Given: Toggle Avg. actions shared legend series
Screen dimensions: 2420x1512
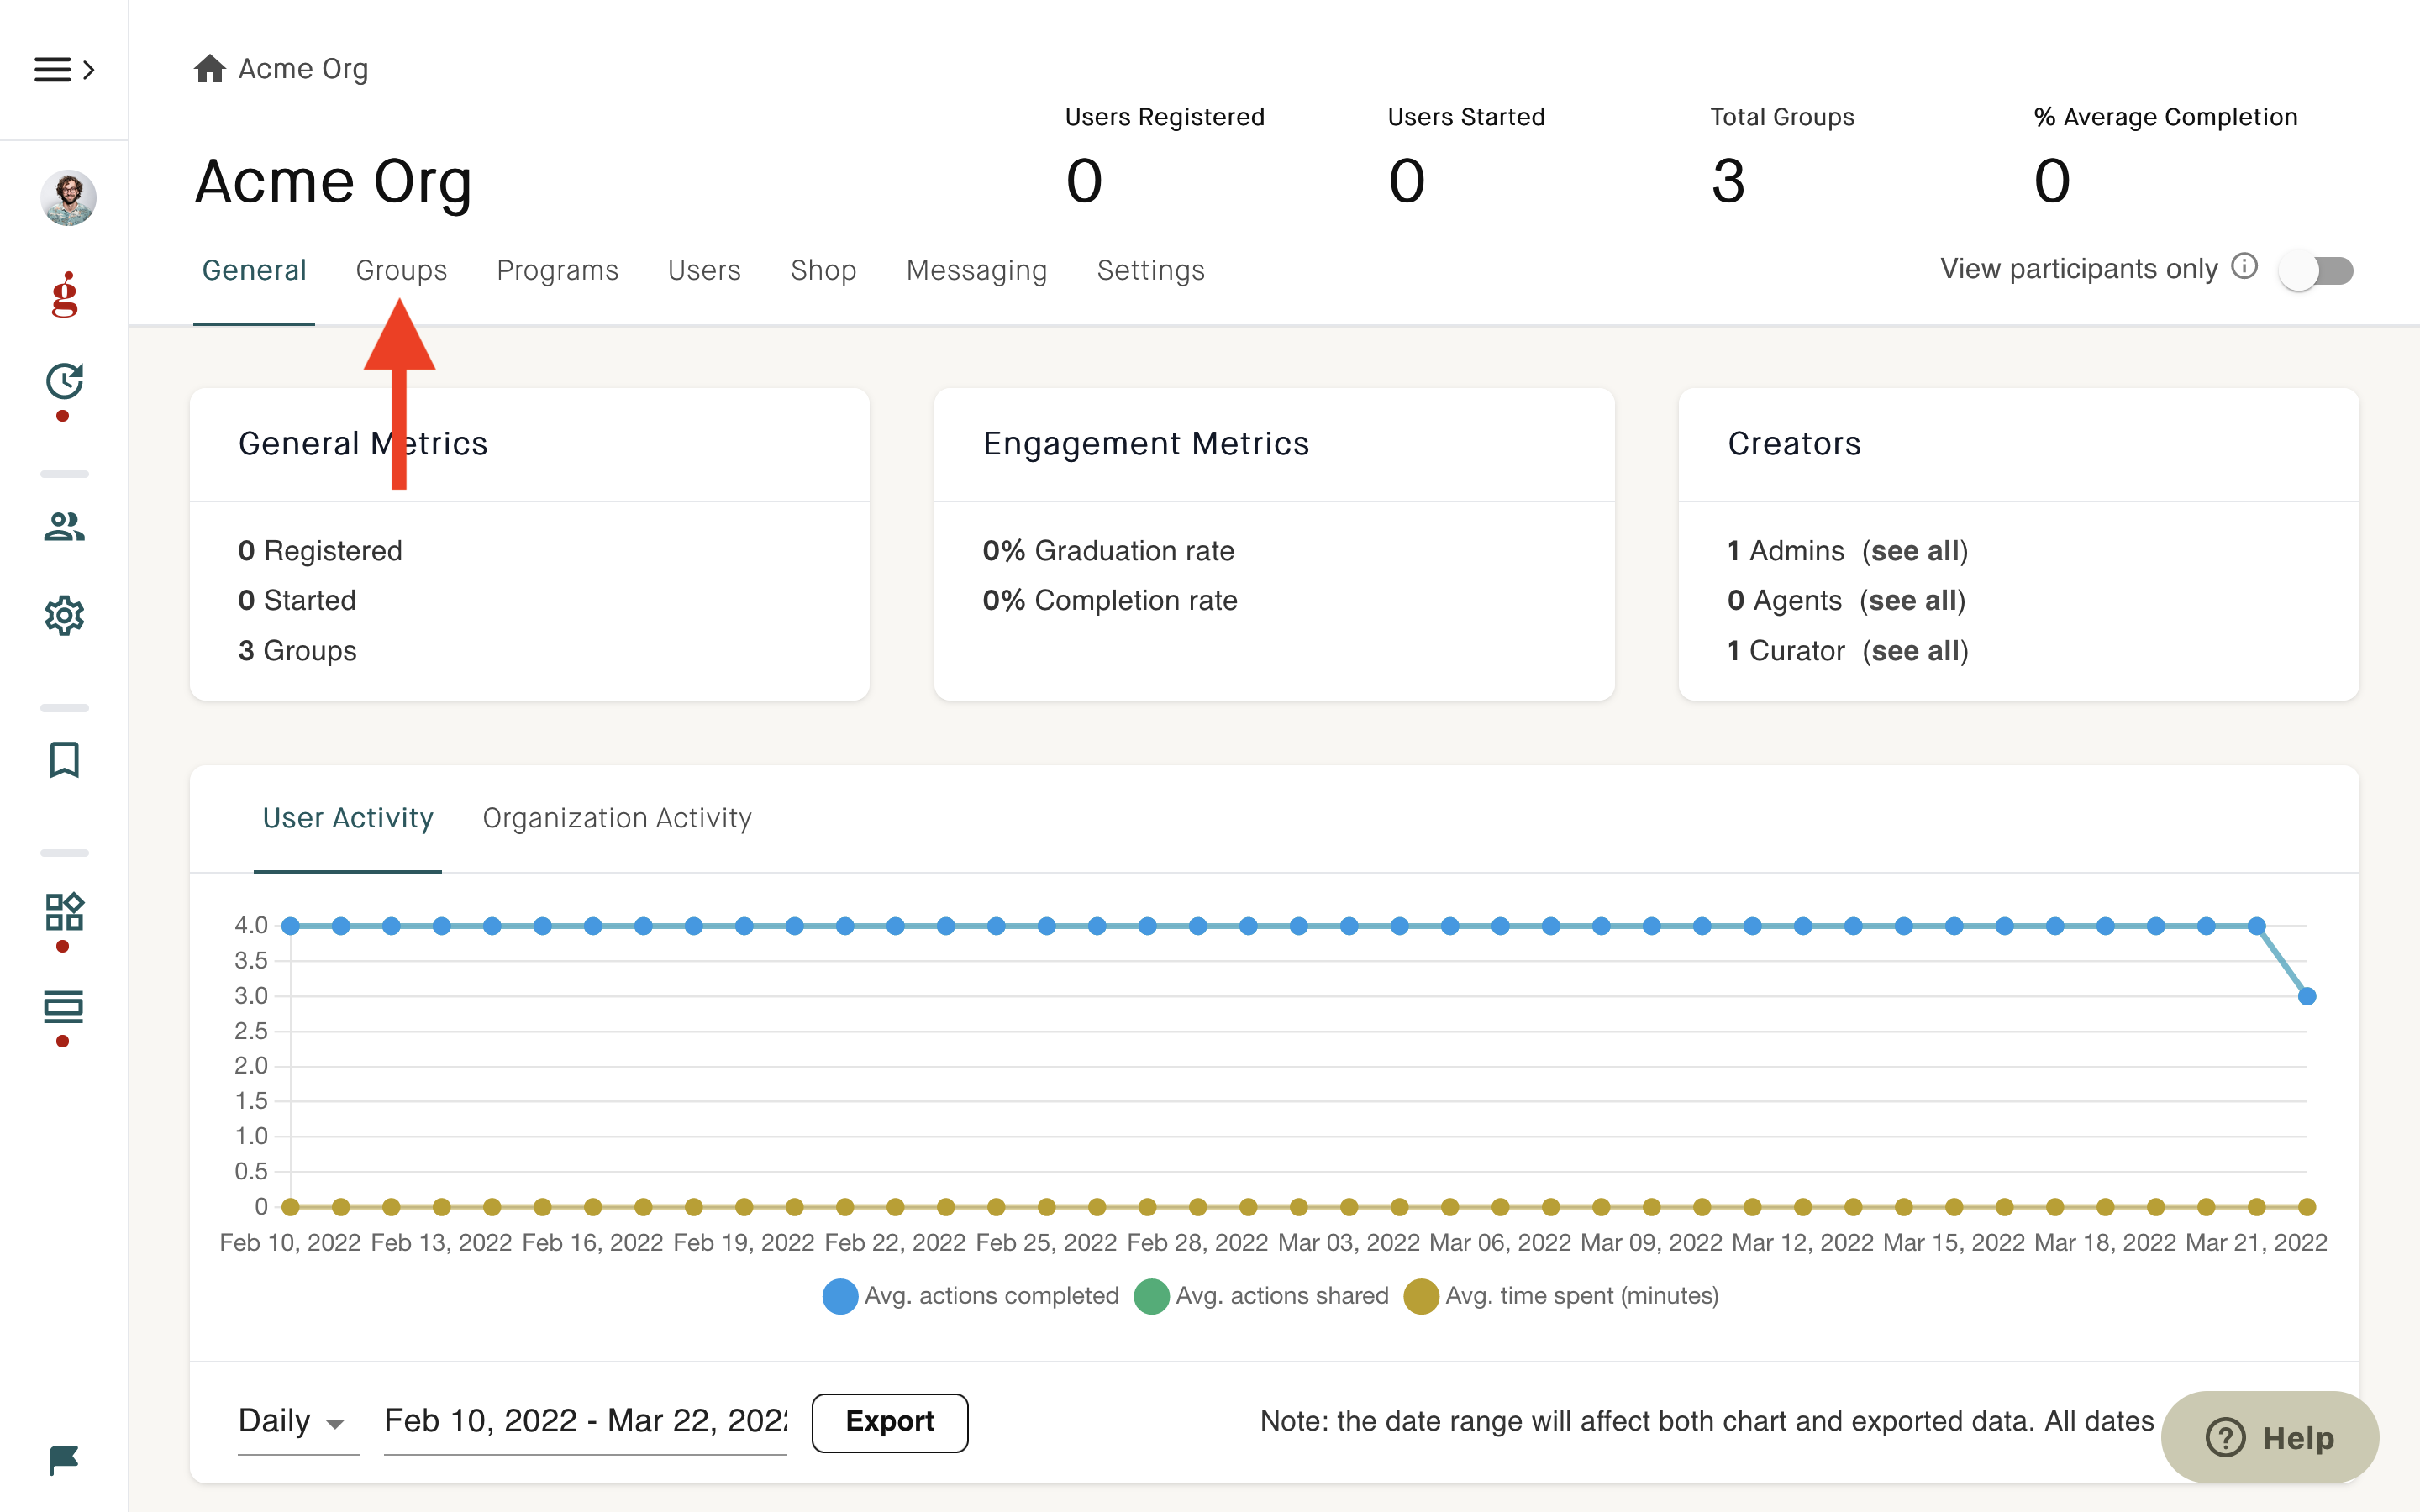Looking at the screenshot, I should (x=1261, y=1296).
